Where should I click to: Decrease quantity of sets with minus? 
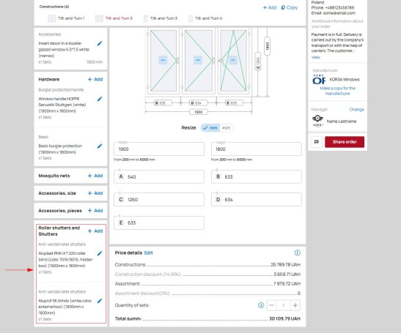271,305
